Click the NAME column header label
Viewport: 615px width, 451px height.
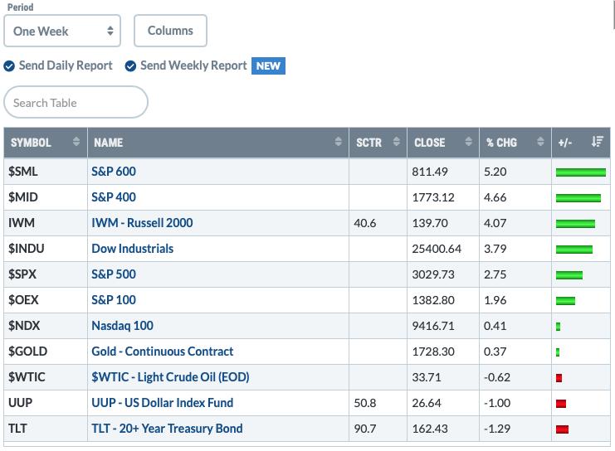(108, 143)
